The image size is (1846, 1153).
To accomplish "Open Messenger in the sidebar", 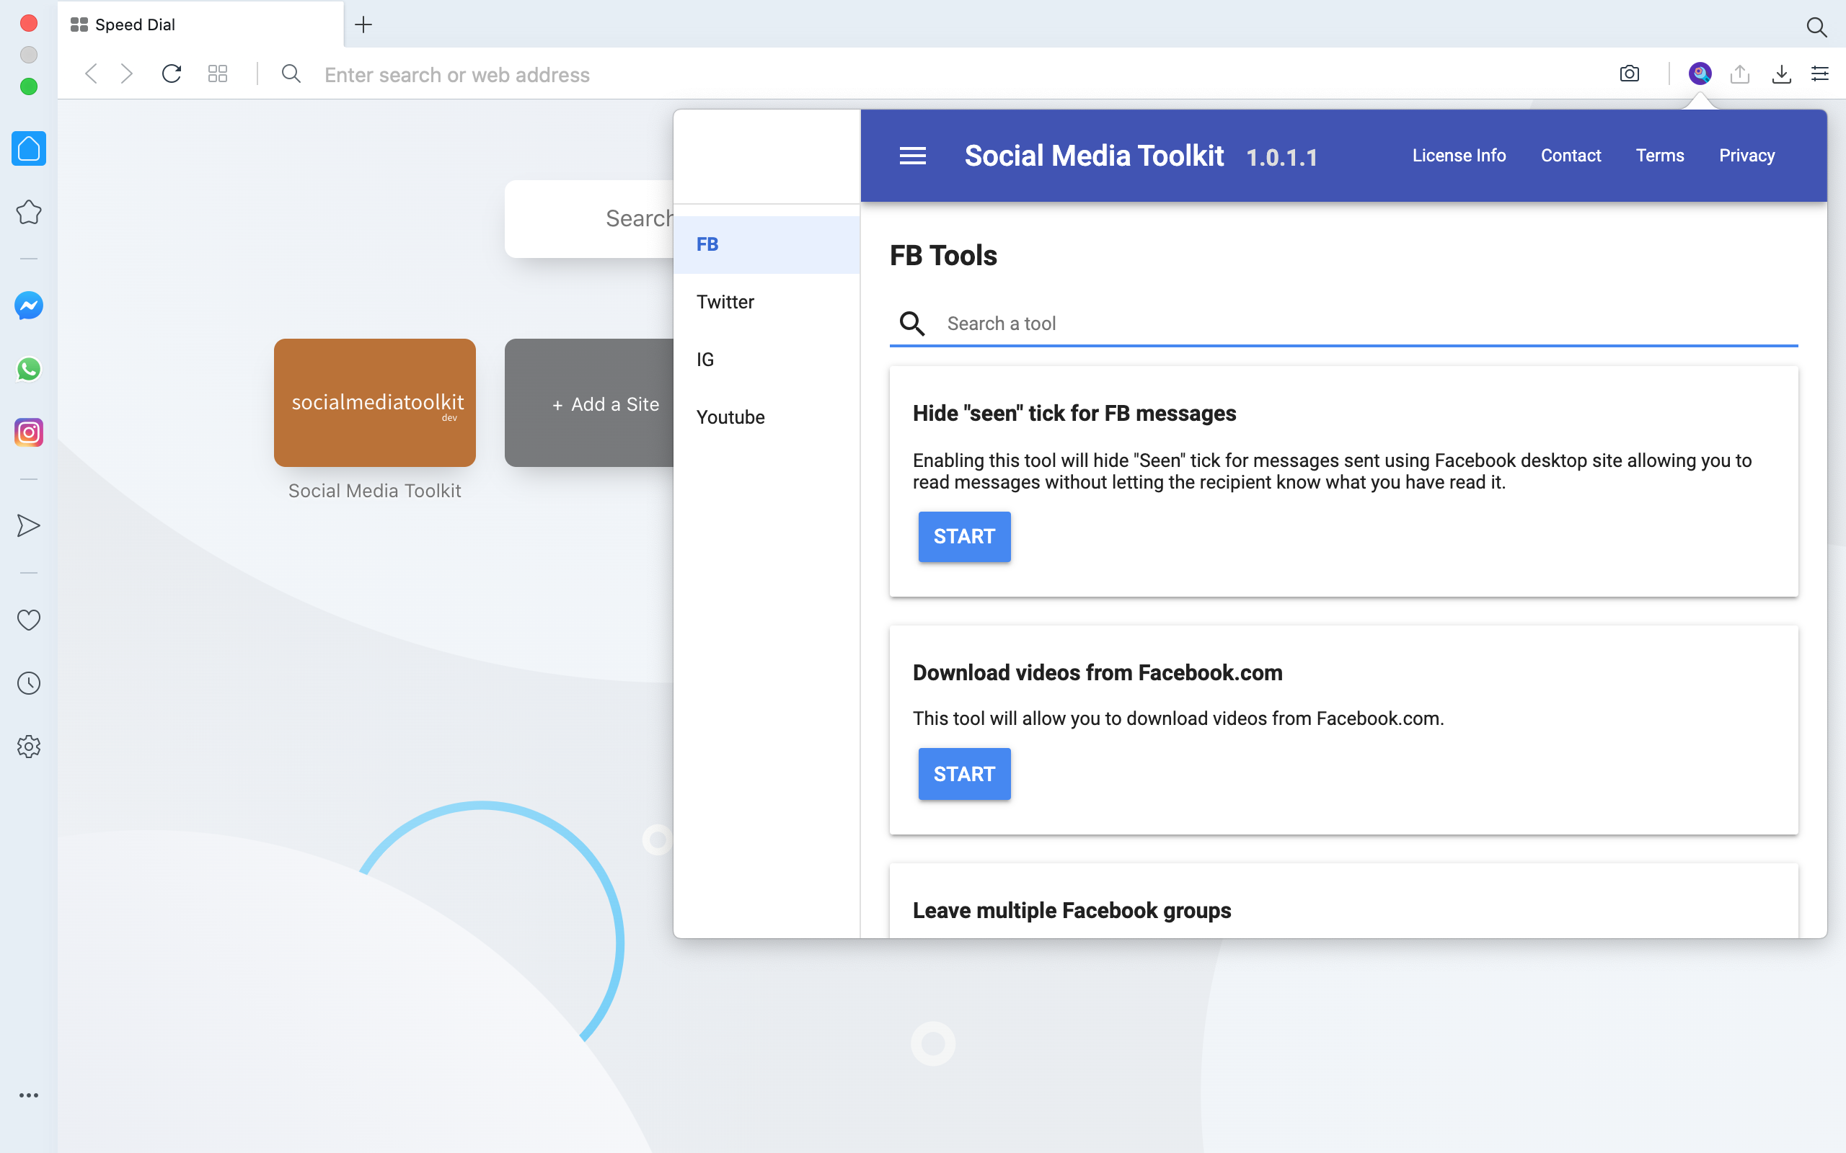I will coord(29,306).
